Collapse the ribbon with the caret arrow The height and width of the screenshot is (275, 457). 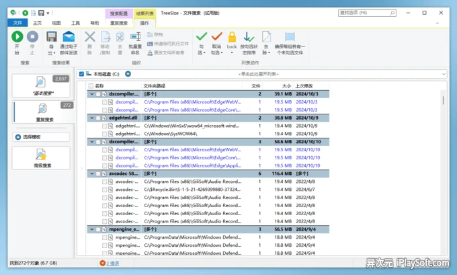point(438,23)
